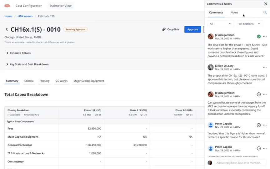The width and height of the screenshot is (270, 169).
Task: Click General Contractor Phase 2 value 33,220,000
Action: coord(140,145)
